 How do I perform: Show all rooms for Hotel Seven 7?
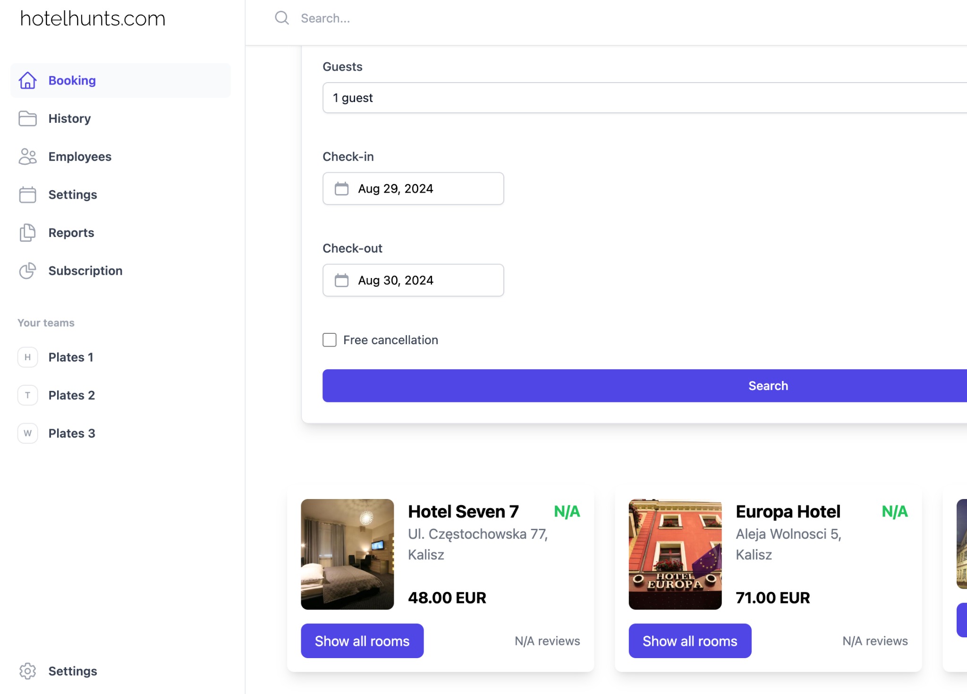click(362, 641)
